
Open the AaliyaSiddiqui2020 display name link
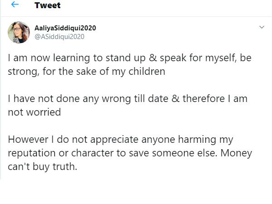(x=65, y=28)
